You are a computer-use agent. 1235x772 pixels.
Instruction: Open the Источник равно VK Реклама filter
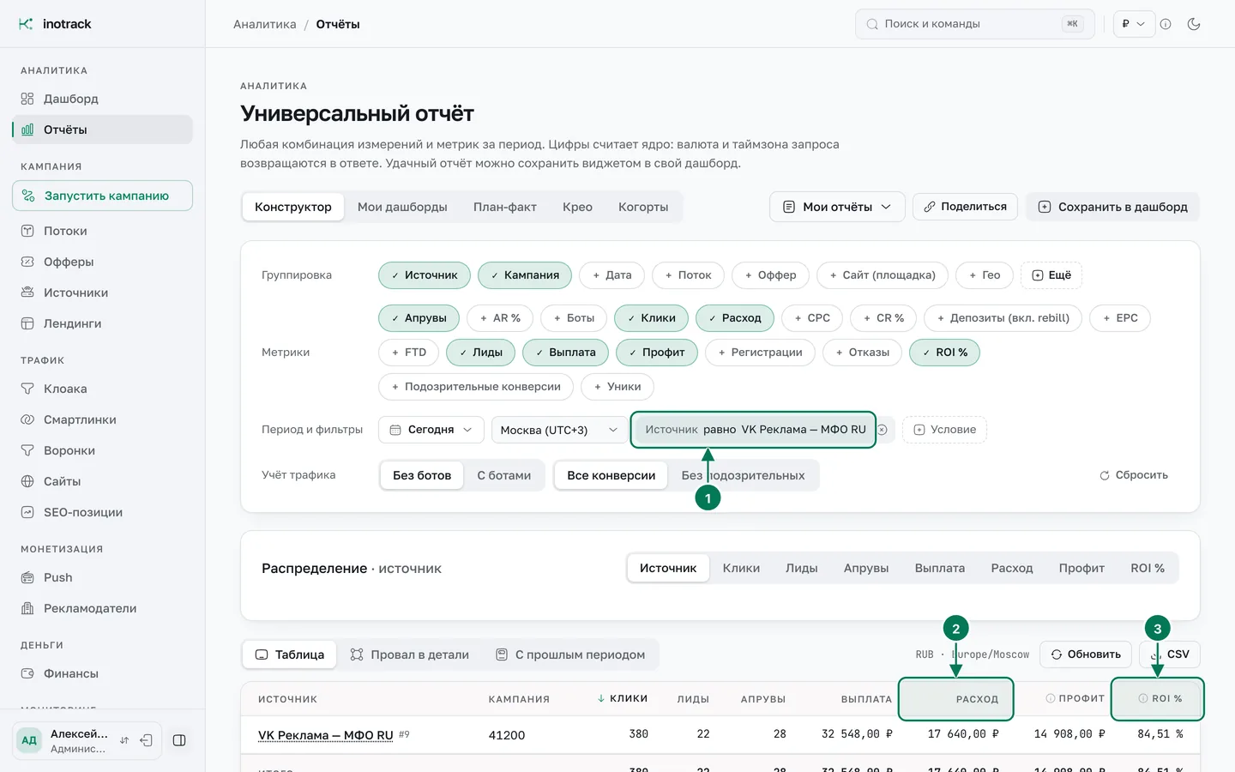(754, 430)
